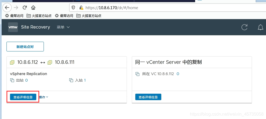This screenshot has height=119, width=266.
Task: Open the incoming count 1 link
Action: click(x=85, y=80)
